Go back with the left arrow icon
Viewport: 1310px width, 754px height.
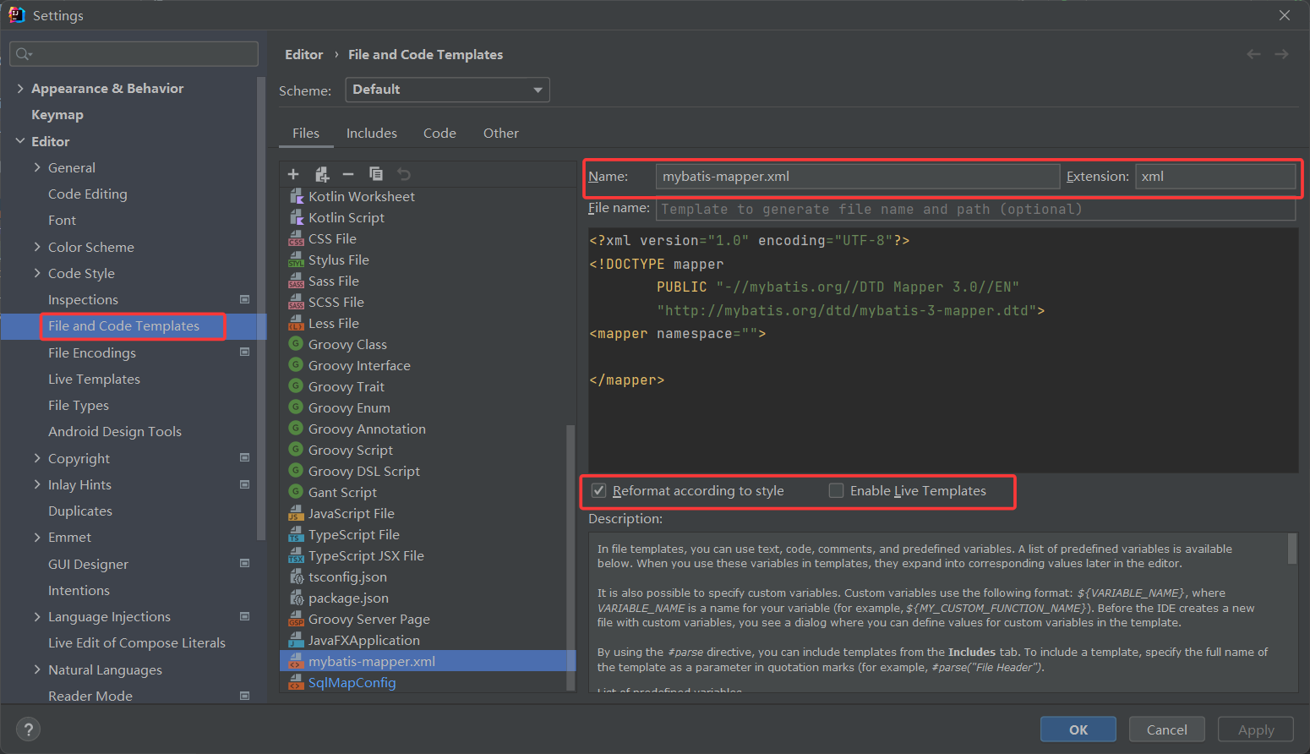[1253, 54]
